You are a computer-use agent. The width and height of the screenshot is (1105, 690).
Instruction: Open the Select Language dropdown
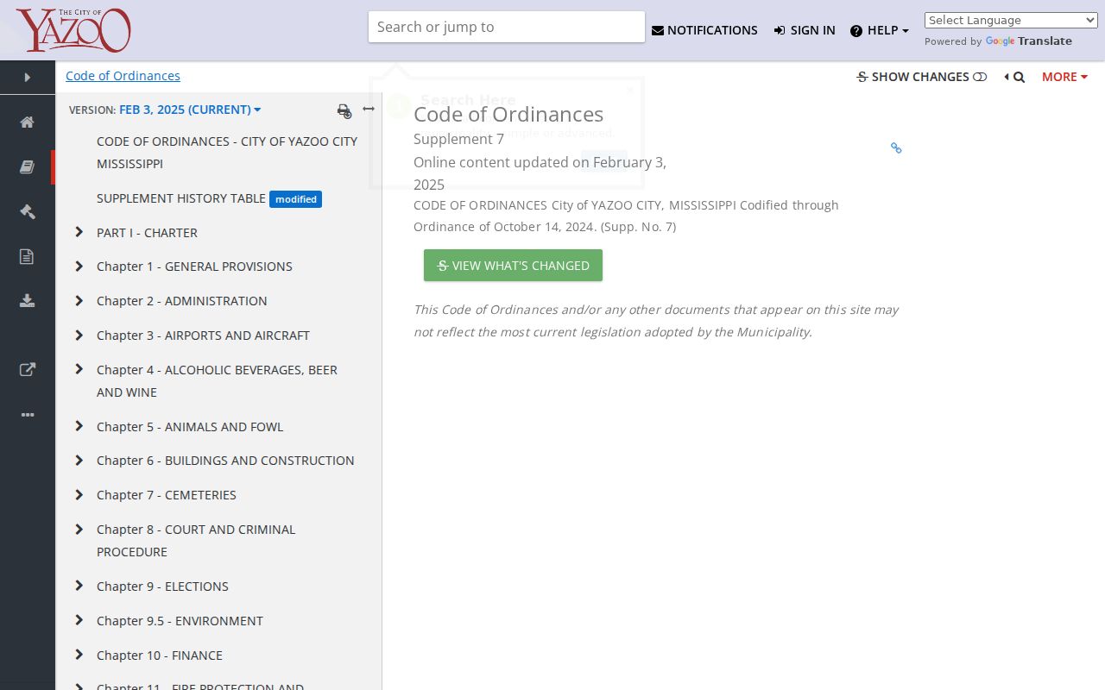click(1011, 20)
